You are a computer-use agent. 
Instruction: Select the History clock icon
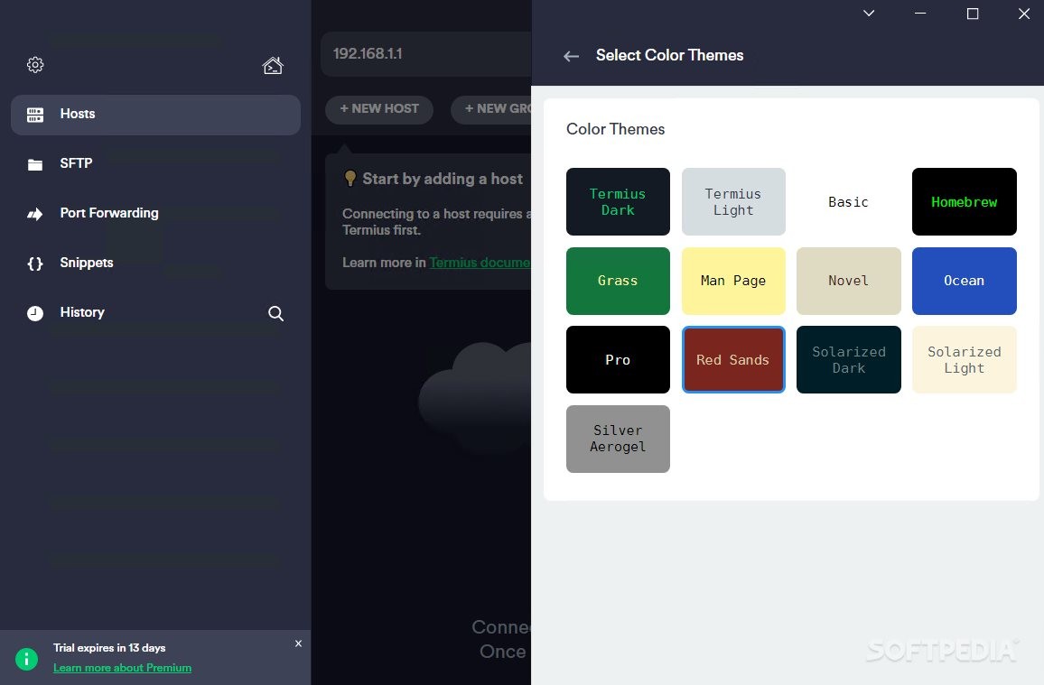click(35, 313)
